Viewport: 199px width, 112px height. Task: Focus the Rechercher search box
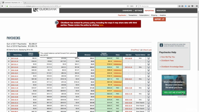coord(158,6)
